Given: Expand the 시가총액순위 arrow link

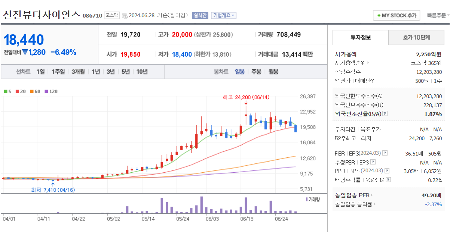Looking at the screenshot, I should pyautogui.click(x=368, y=63).
